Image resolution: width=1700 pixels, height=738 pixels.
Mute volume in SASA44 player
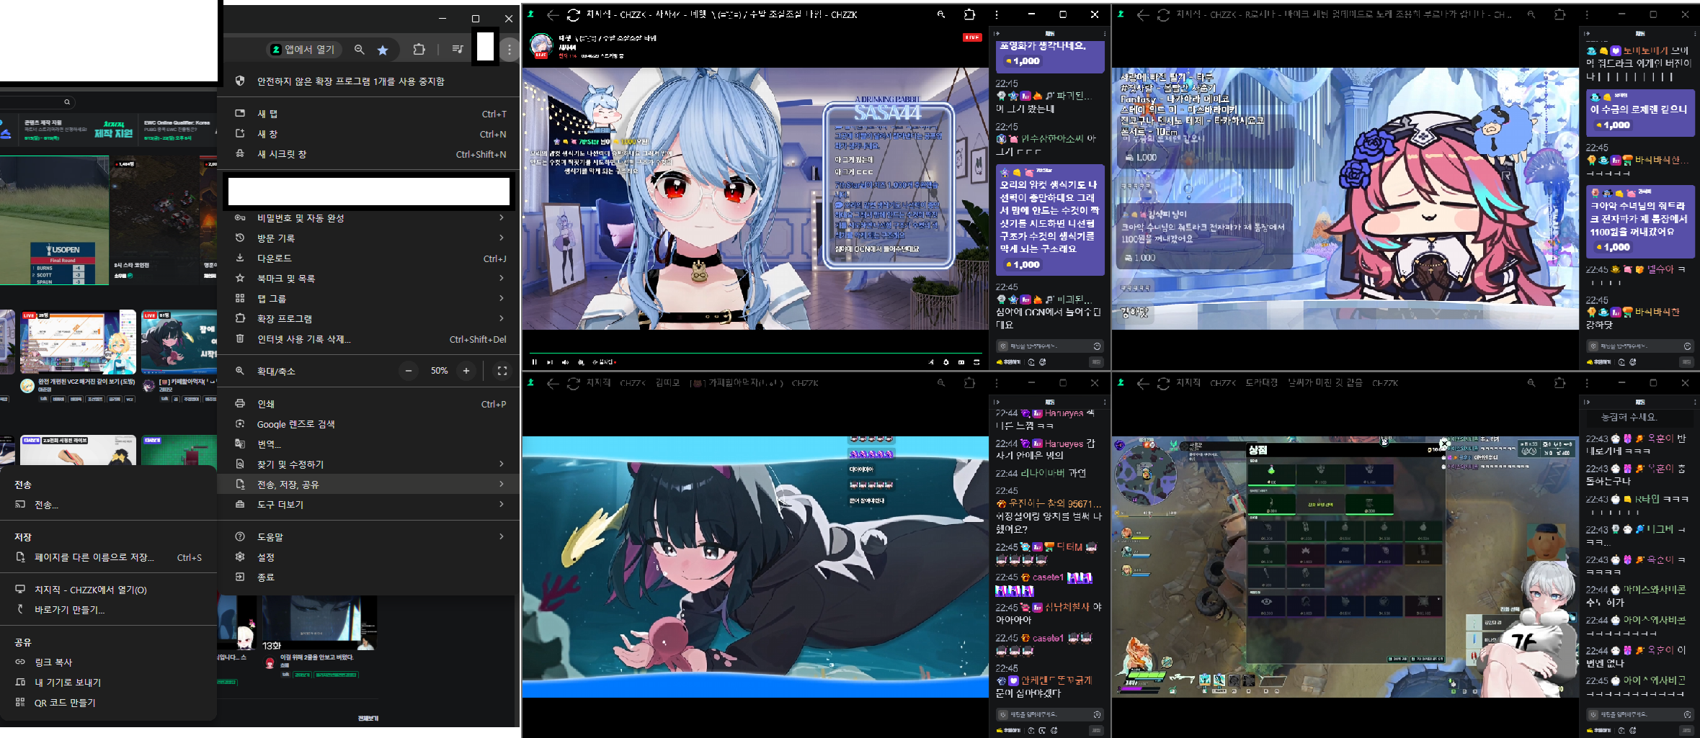(565, 362)
